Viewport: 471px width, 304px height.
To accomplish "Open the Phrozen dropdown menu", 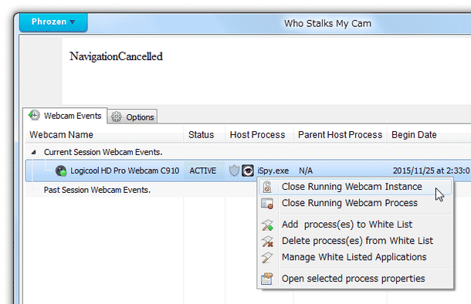I will click(53, 22).
